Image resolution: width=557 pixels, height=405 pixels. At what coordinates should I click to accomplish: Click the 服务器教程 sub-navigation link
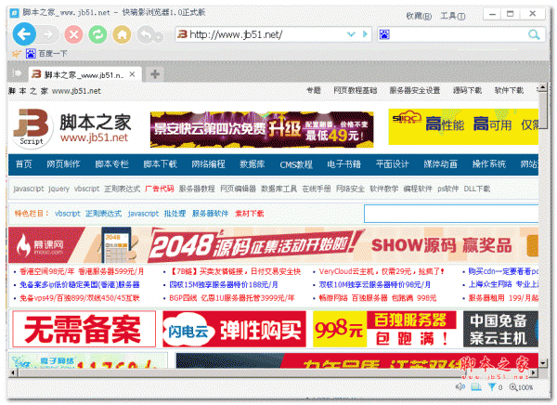click(197, 189)
